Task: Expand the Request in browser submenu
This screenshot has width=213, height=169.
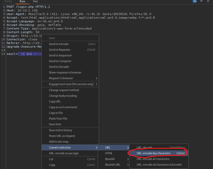Action: coord(96,78)
